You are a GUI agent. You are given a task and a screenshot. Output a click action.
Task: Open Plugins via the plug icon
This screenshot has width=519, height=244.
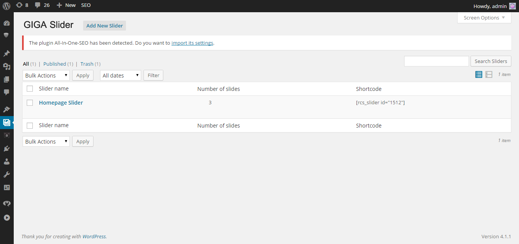6,149
